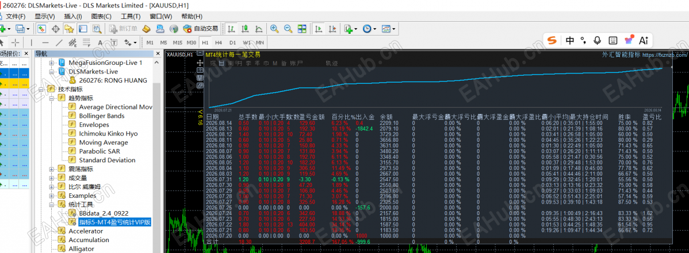Select the text A tool
This screenshot has width=689, height=253.
pyautogui.click(x=100, y=42)
